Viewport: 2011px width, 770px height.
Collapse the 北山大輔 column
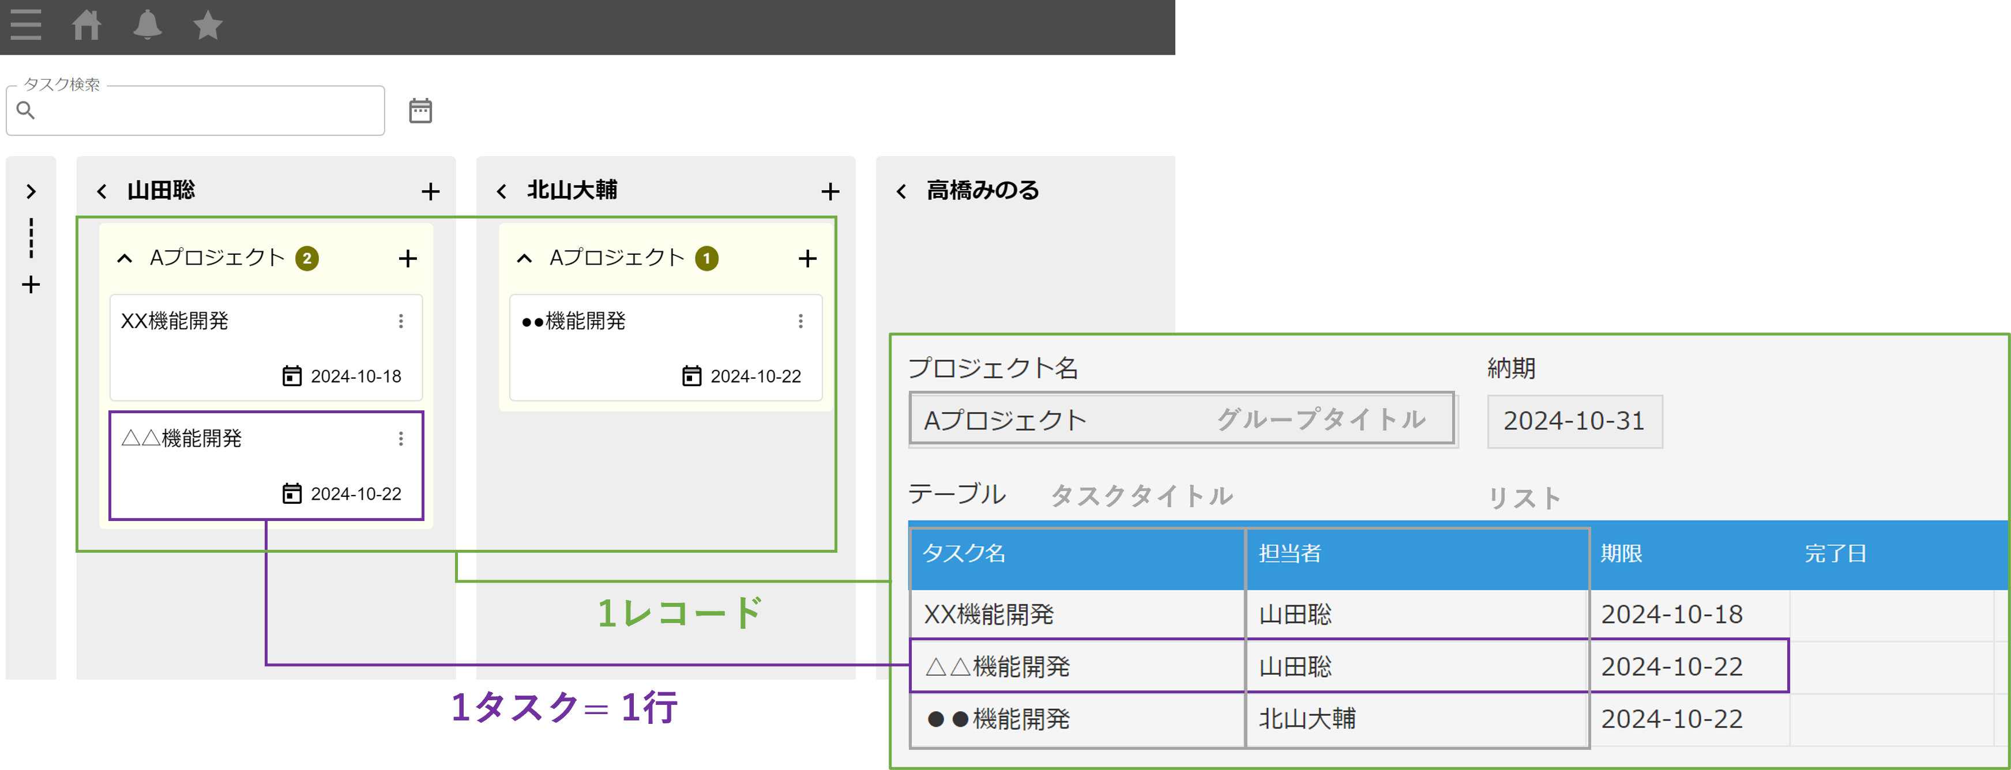(x=501, y=191)
